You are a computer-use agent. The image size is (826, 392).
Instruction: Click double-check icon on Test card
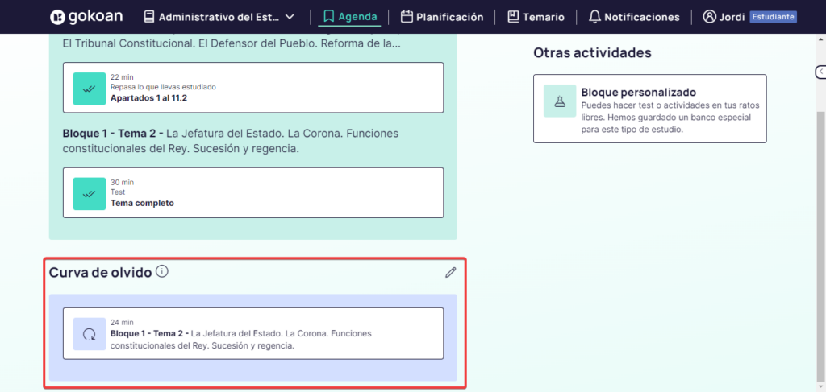point(90,192)
